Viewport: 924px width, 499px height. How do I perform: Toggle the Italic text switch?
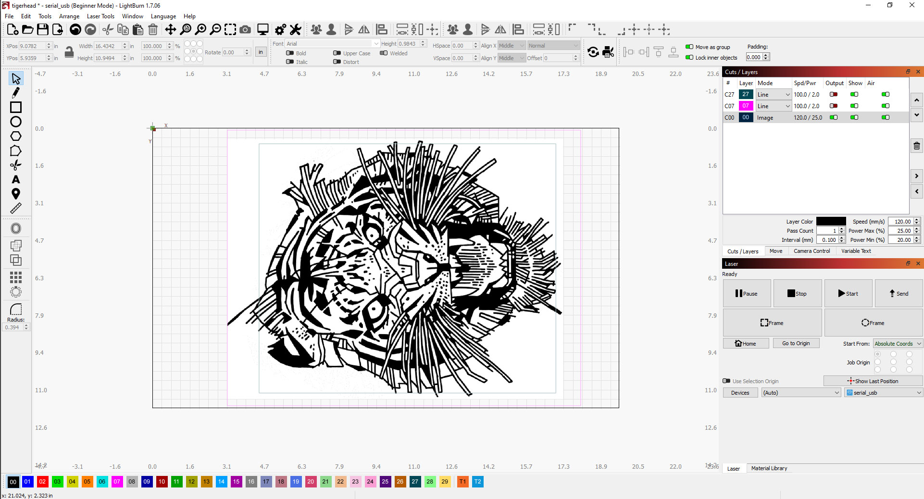pos(290,62)
